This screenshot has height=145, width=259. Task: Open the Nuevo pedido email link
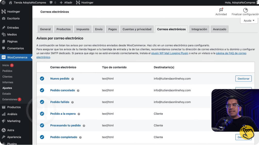(x=60, y=79)
